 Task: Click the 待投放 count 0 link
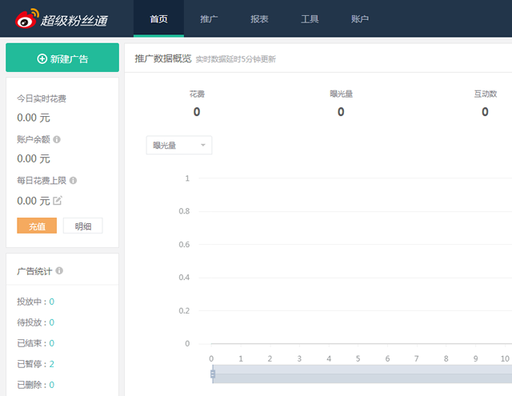[51, 322]
